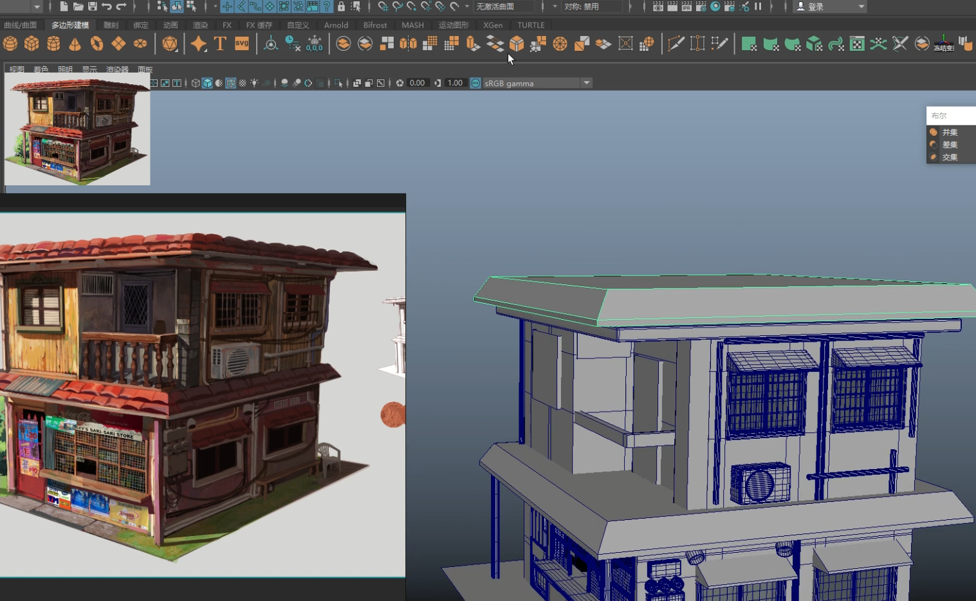Switch to the 曲线/曲面 shelf tab

click(x=20, y=25)
